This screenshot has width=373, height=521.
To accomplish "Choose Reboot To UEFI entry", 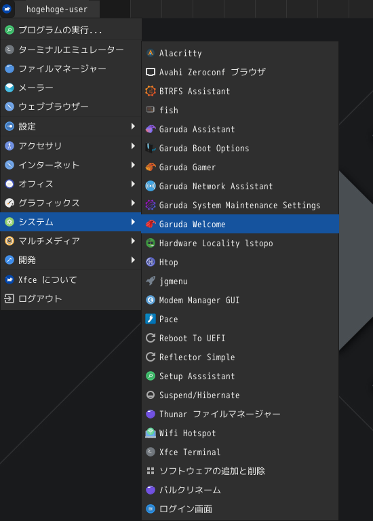I will pos(240,339).
